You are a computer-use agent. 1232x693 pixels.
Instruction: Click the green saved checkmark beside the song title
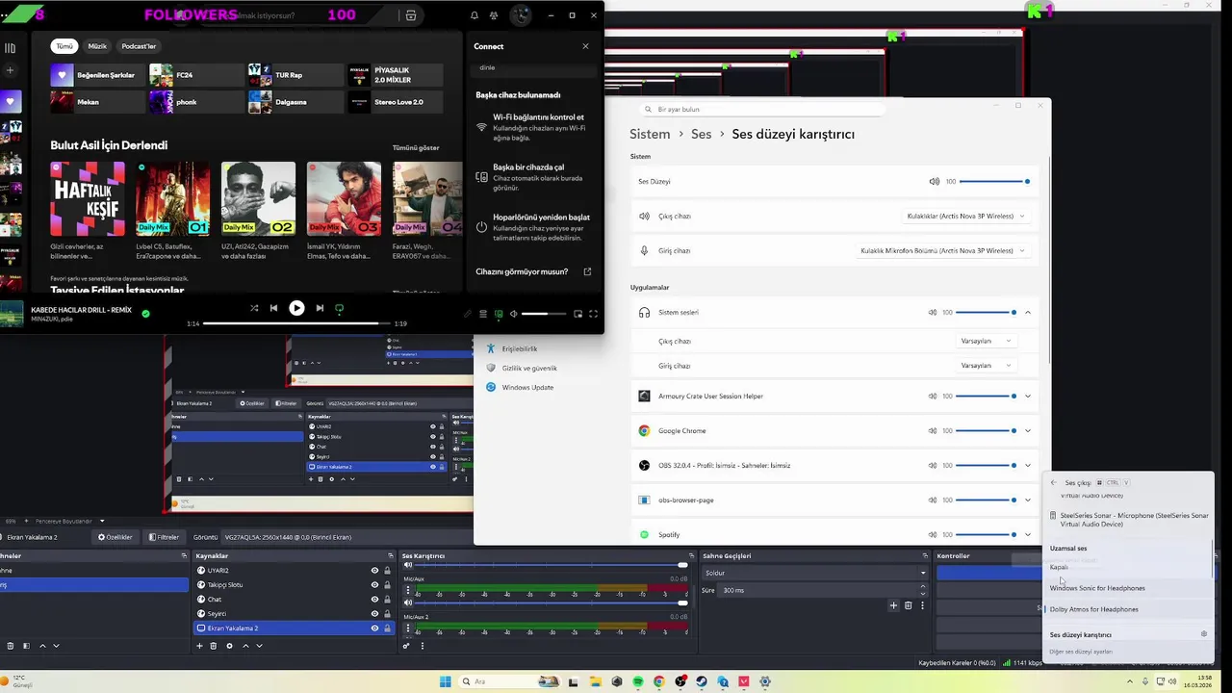[145, 313]
